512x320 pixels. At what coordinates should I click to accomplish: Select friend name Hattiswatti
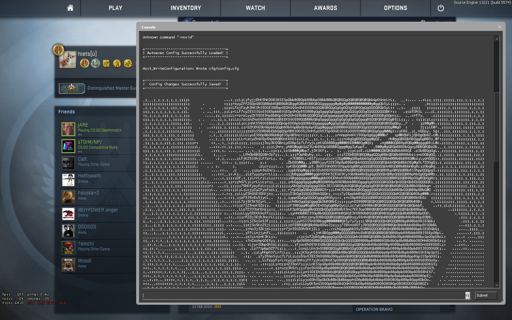(x=89, y=176)
